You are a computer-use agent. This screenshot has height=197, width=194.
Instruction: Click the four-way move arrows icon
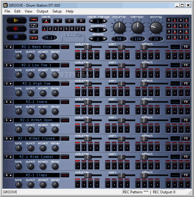click(34, 32)
